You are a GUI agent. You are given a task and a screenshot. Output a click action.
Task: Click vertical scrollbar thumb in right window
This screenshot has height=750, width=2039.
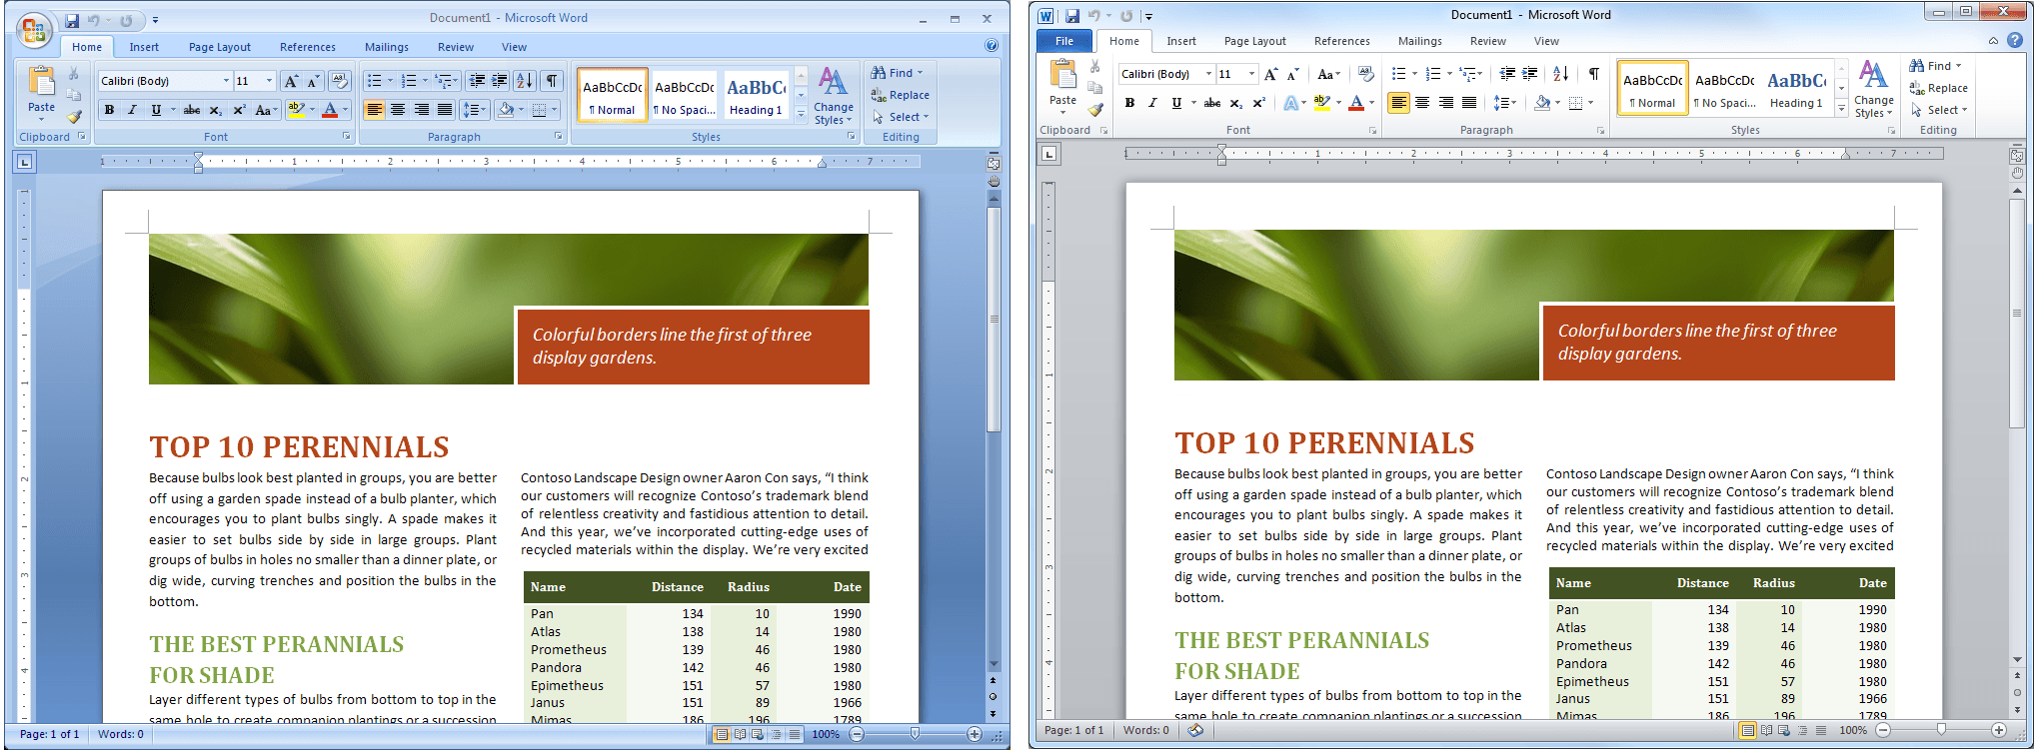[2016, 314]
